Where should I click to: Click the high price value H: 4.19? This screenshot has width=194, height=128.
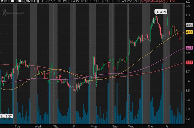click(86, 1)
